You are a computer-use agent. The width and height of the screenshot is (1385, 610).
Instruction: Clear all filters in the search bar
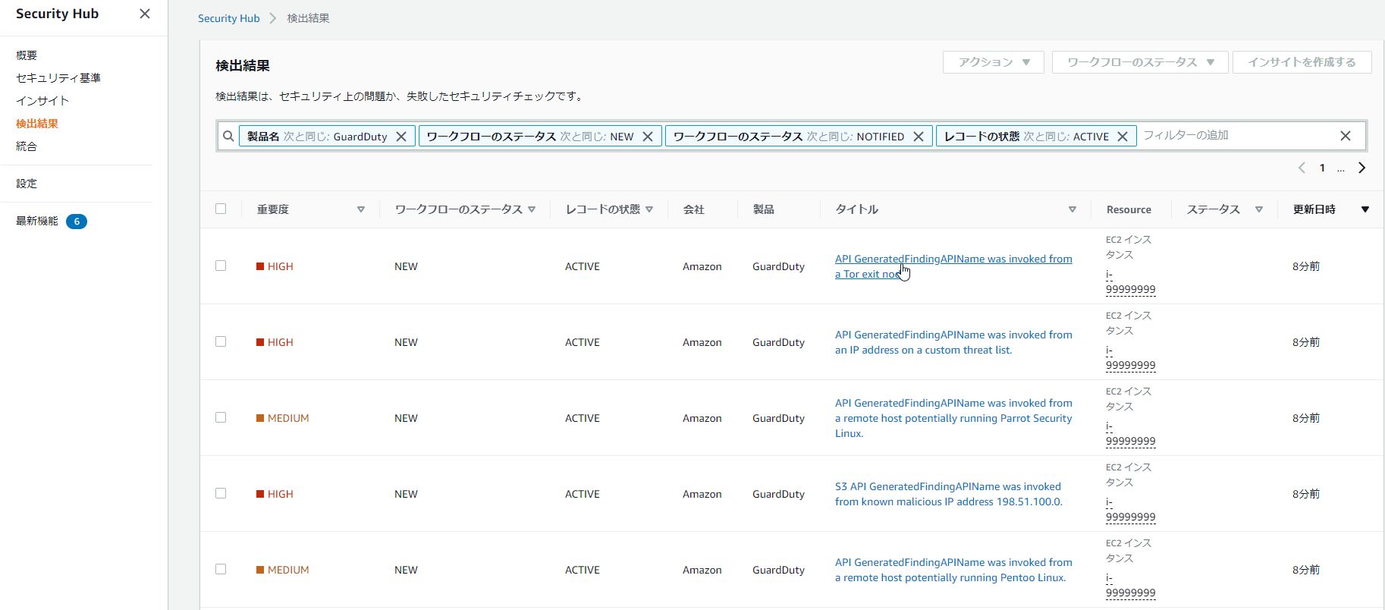[1346, 136]
